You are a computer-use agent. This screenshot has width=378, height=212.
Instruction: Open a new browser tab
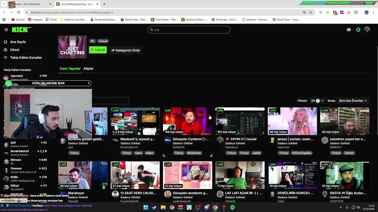(x=104, y=4)
